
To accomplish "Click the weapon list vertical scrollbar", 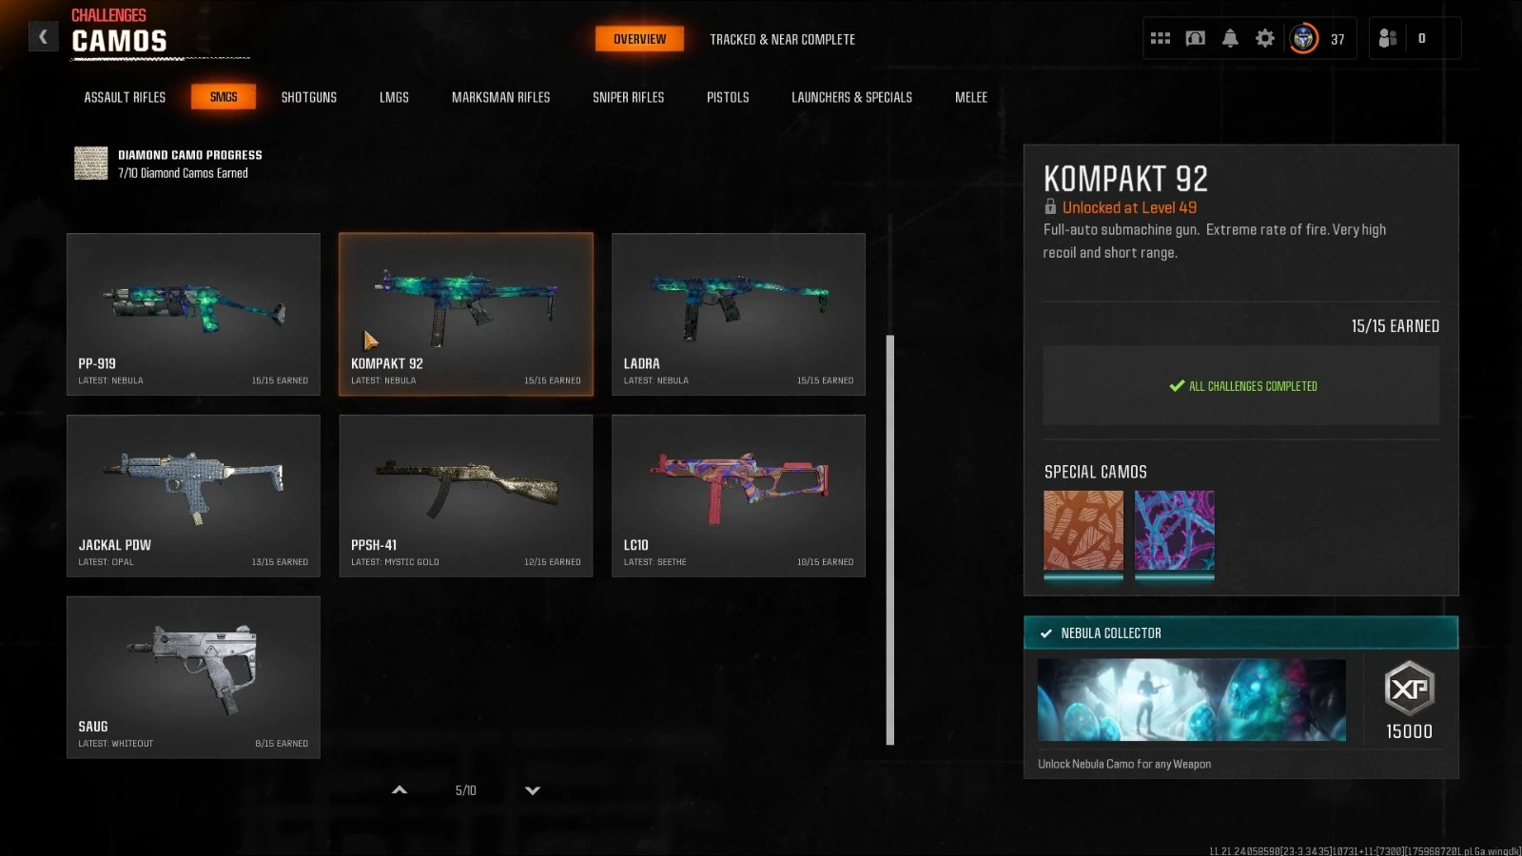I will (890, 539).
